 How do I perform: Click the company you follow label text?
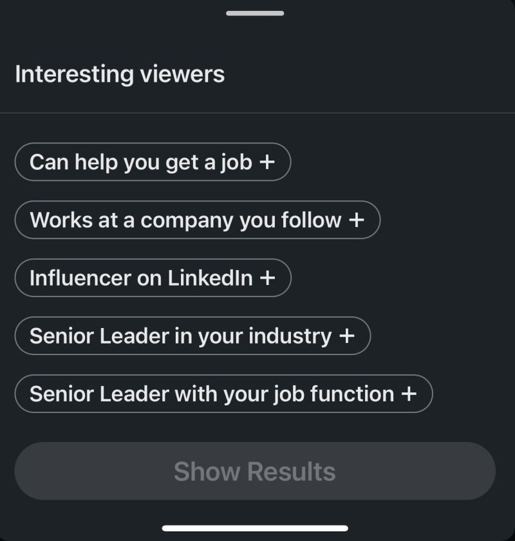pos(241,221)
